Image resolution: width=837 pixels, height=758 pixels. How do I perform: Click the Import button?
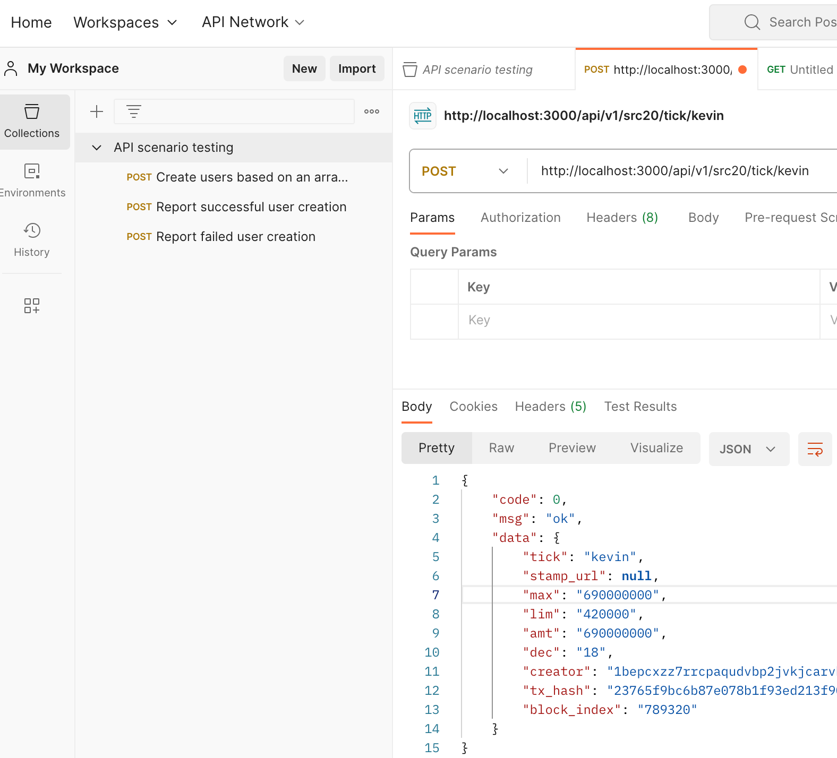pyautogui.click(x=357, y=68)
